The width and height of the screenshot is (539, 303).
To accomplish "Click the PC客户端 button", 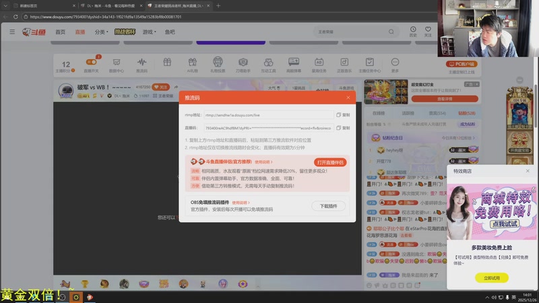I will point(462,64).
